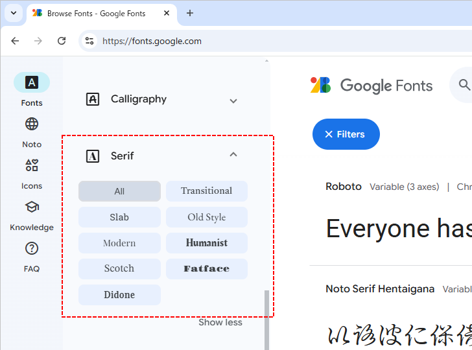Close the Browse Fonts tab
Viewport: 472px width, 350px height.
click(167, 13)
